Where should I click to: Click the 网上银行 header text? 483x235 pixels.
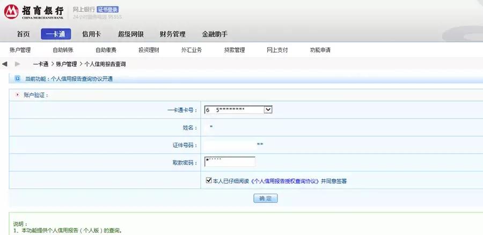click(84, 10)
